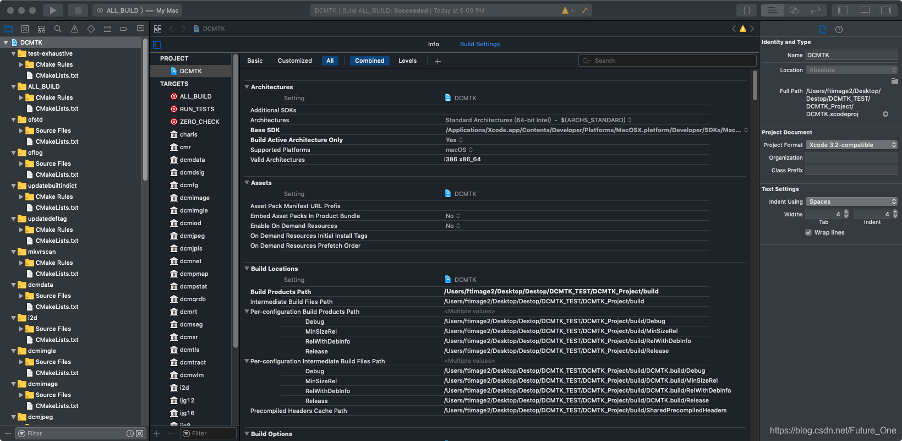The image size is (902, 441).
Task: Open the Issue navigator warning icon
Action: point(74,29)
